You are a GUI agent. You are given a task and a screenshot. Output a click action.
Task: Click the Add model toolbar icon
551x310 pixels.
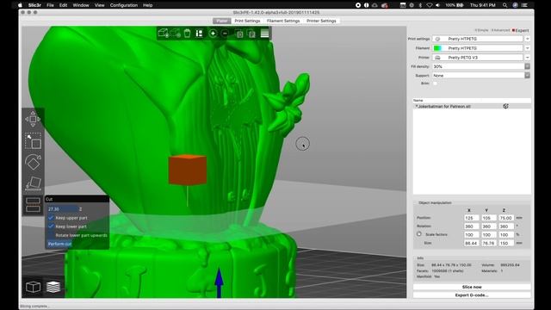tap(163, 33)
